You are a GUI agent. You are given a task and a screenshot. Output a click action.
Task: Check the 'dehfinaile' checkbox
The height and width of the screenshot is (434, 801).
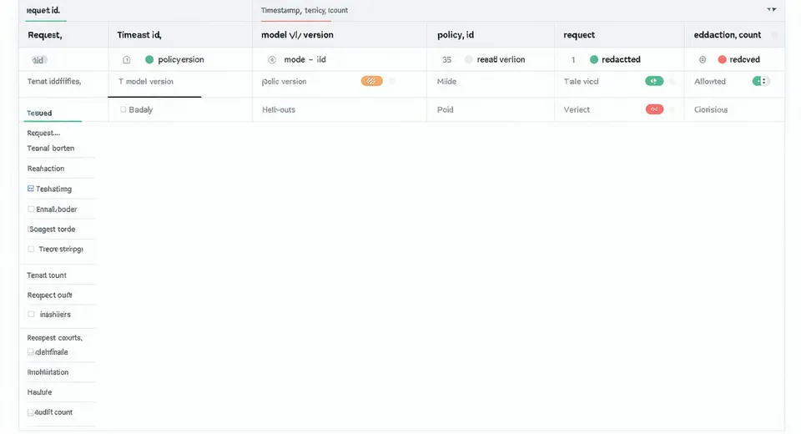[x=31, y=351]
